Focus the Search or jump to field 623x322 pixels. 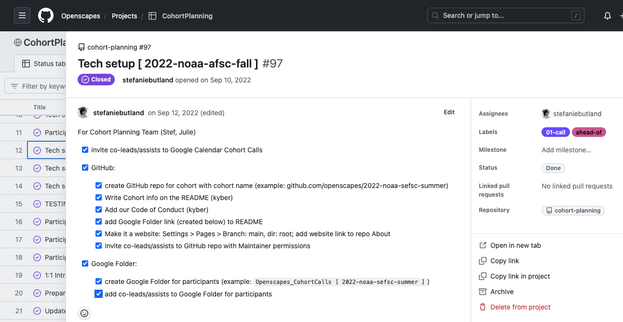[505, 15]
